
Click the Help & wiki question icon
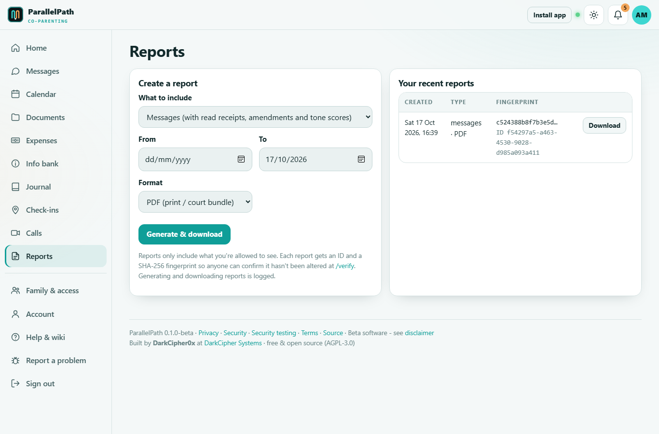(15, 337)
